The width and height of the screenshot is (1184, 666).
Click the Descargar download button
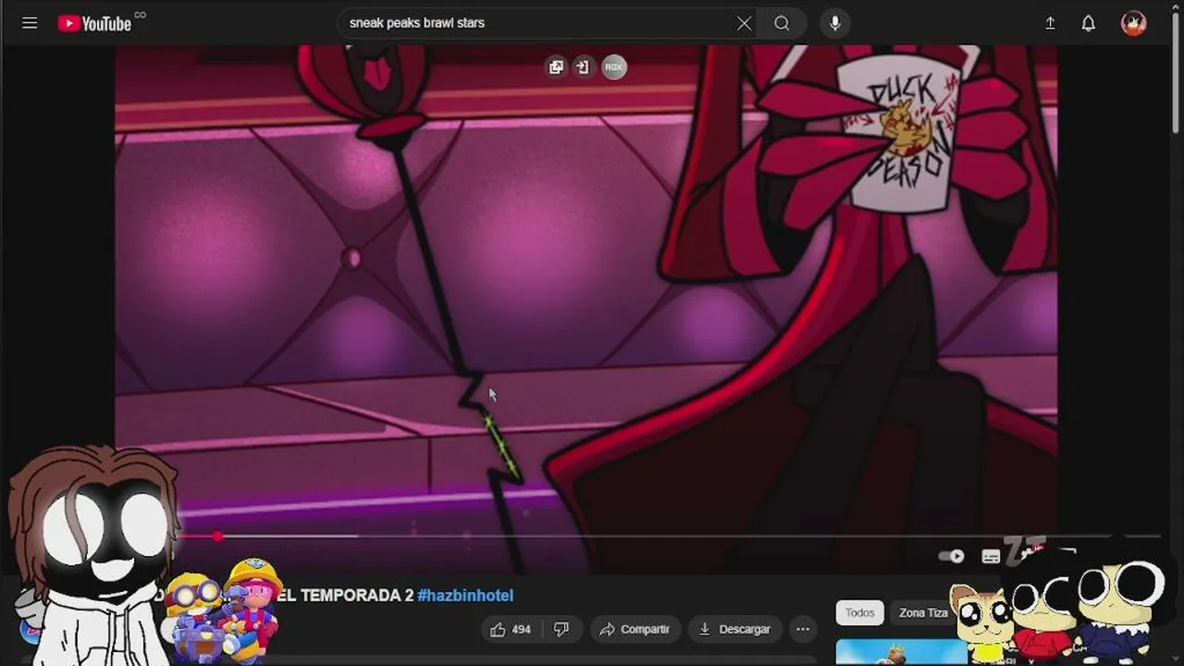click(734, 629)
